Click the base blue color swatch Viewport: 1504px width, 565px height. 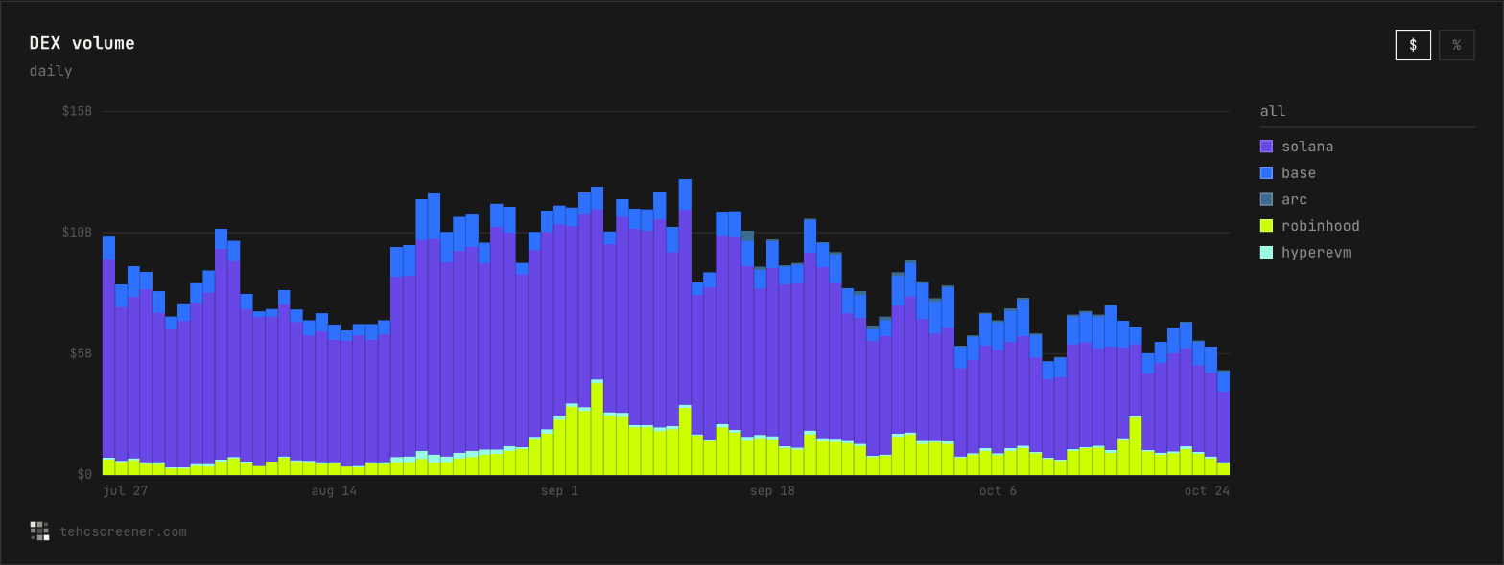tap(1266, 173)
